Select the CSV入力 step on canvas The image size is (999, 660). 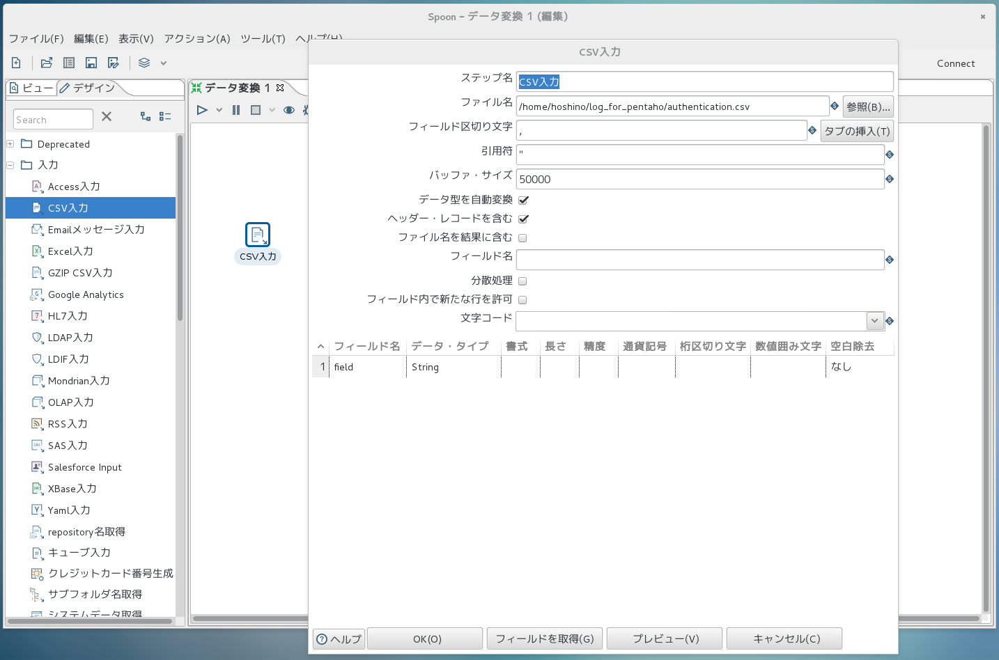pyautogui.click(x=258, y=235)
